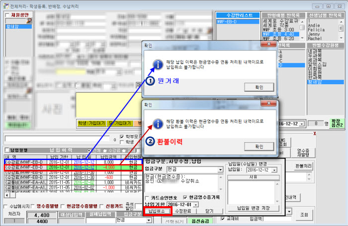This screenshot has width=348, height=226.
Task: Select MWF 초등 4:40 in the class list
Action: 281,34
